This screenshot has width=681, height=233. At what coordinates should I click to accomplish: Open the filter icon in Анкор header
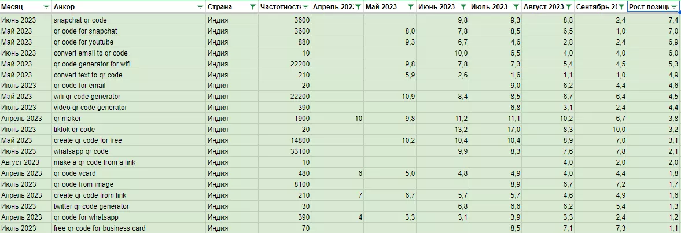(200, 6)
